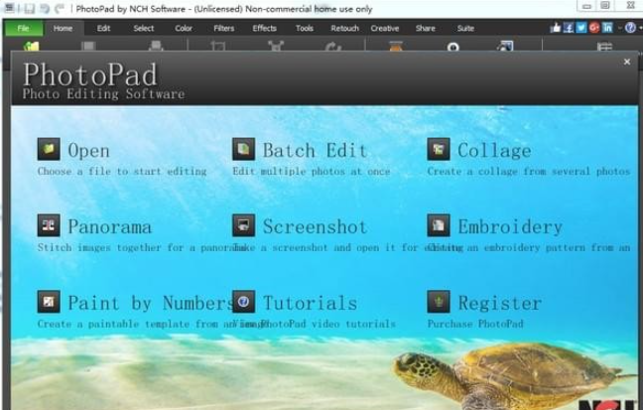Screen dimensions: 643x410
Task: Click the Embroidery icon
Action: click(439, 225)
